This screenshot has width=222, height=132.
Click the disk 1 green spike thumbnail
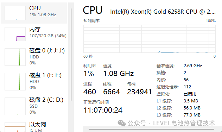click(x=15, y=82)
